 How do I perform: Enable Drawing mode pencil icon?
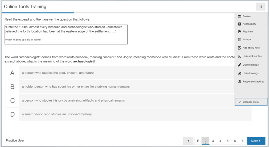point(239,65)
